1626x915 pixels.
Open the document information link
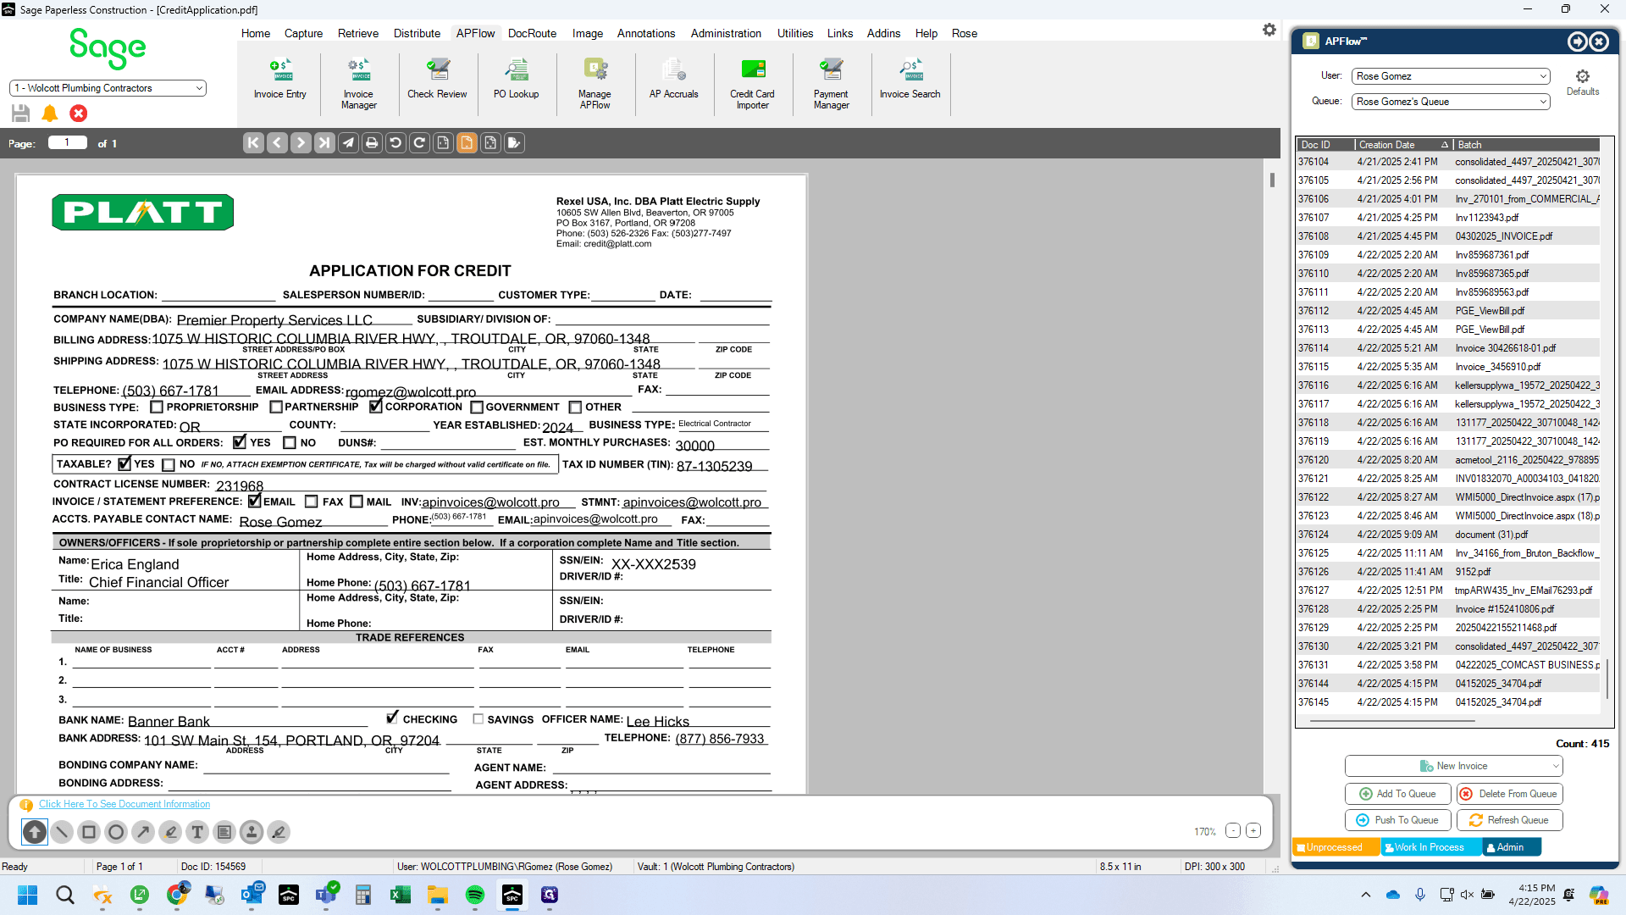124,804
